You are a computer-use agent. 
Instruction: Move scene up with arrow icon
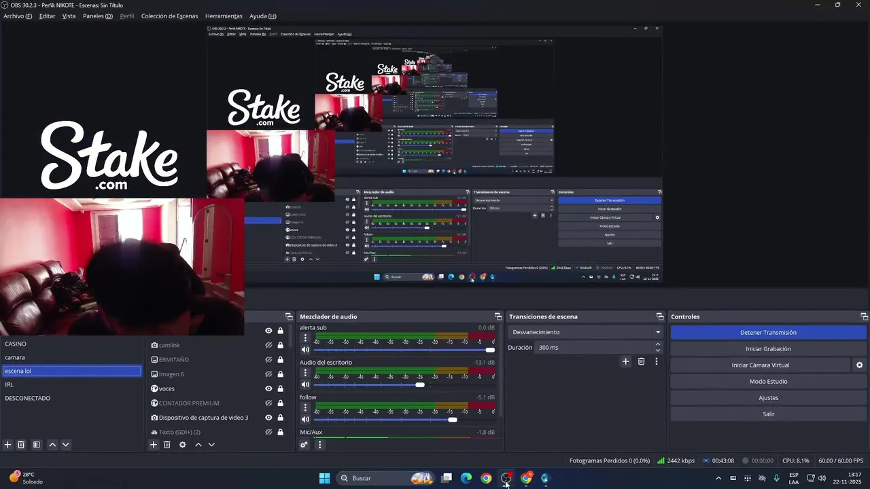tap(52, 445)
